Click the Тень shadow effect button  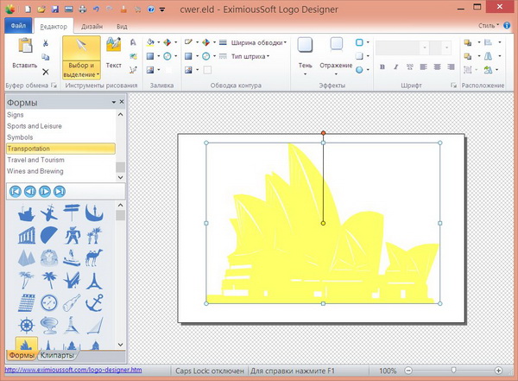coord(306,51)
